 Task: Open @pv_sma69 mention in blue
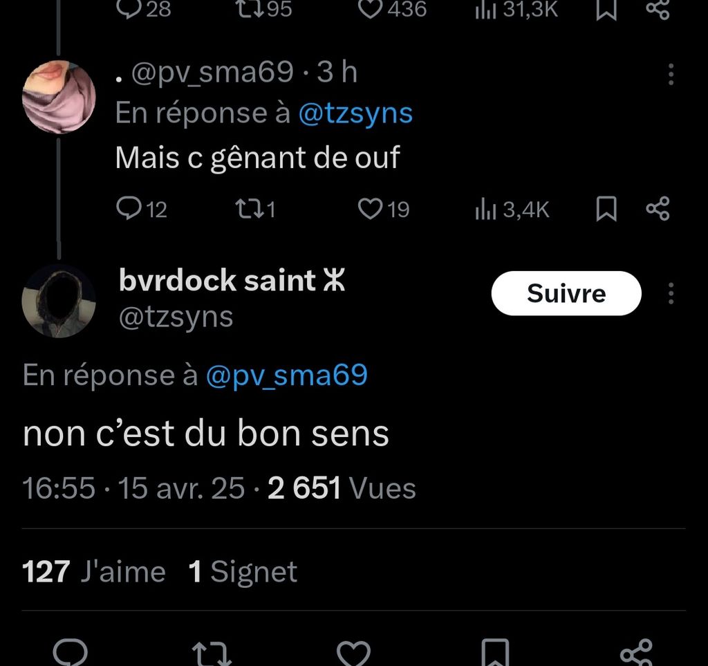[287, 376]
